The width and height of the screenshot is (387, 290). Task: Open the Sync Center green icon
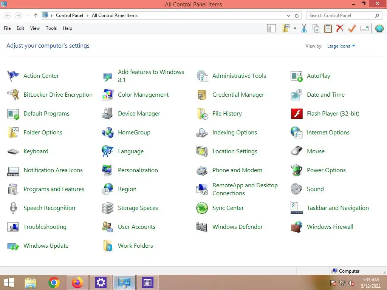[202, 208]
